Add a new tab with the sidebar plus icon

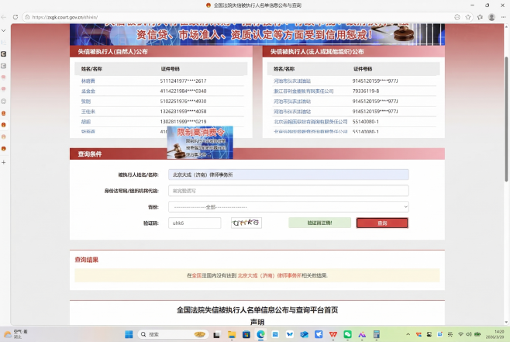tap(4, 162)
